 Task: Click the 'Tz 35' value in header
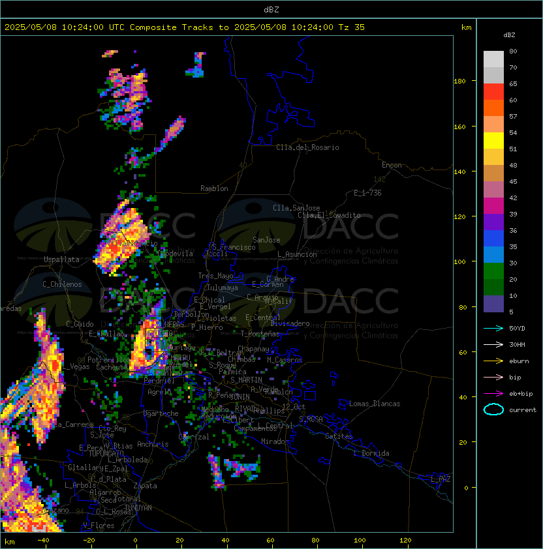tap(352, 27)
